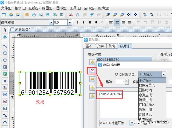Open the 查看(V) menu
The width and height of the screenshot is (172, 128).
click(34, 8)
